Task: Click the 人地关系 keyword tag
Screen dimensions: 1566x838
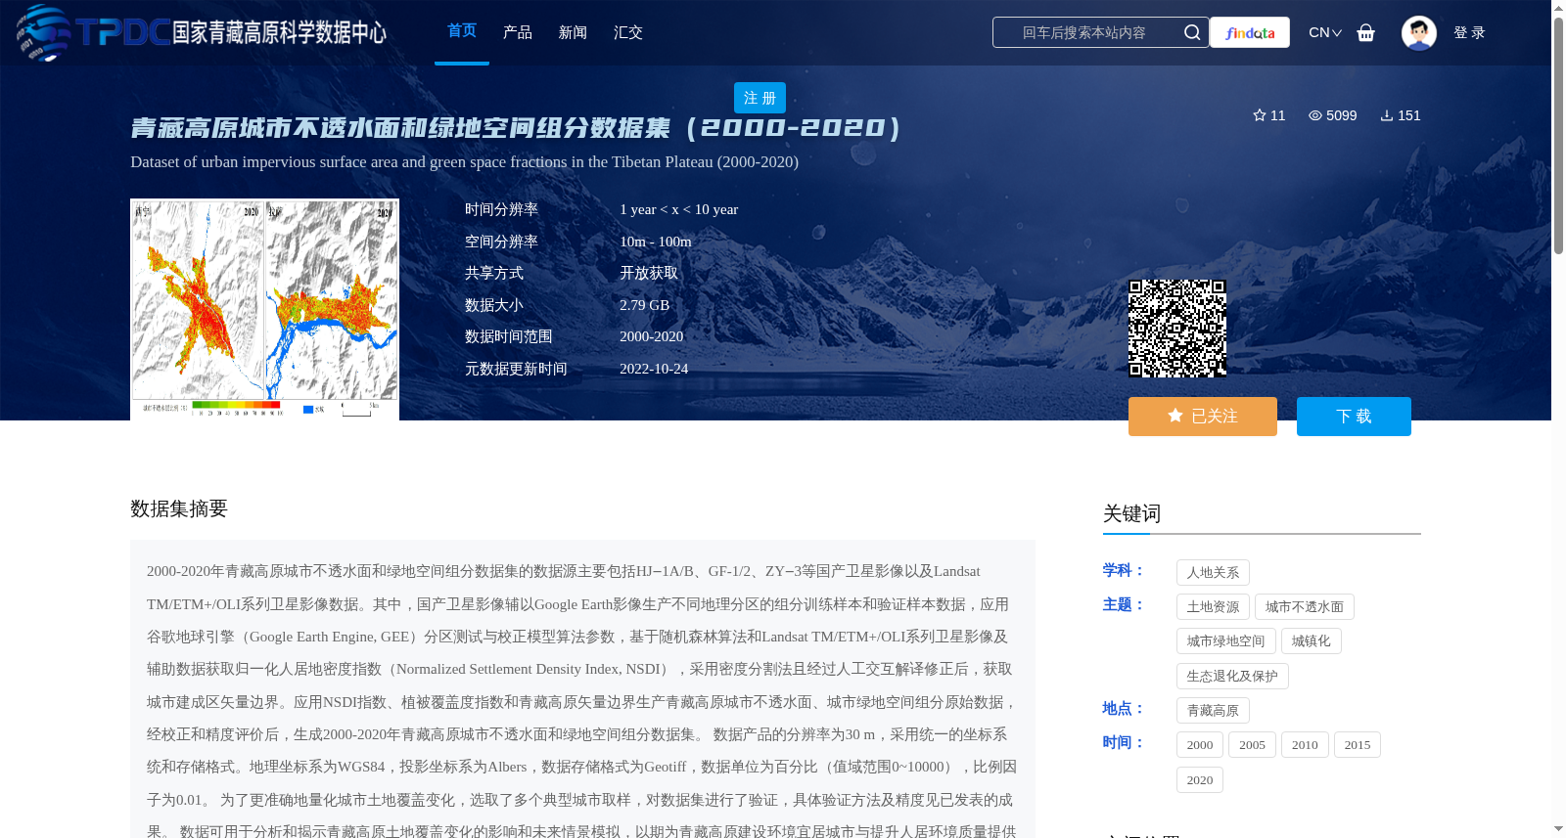Action: click(x=1213, y=573)
